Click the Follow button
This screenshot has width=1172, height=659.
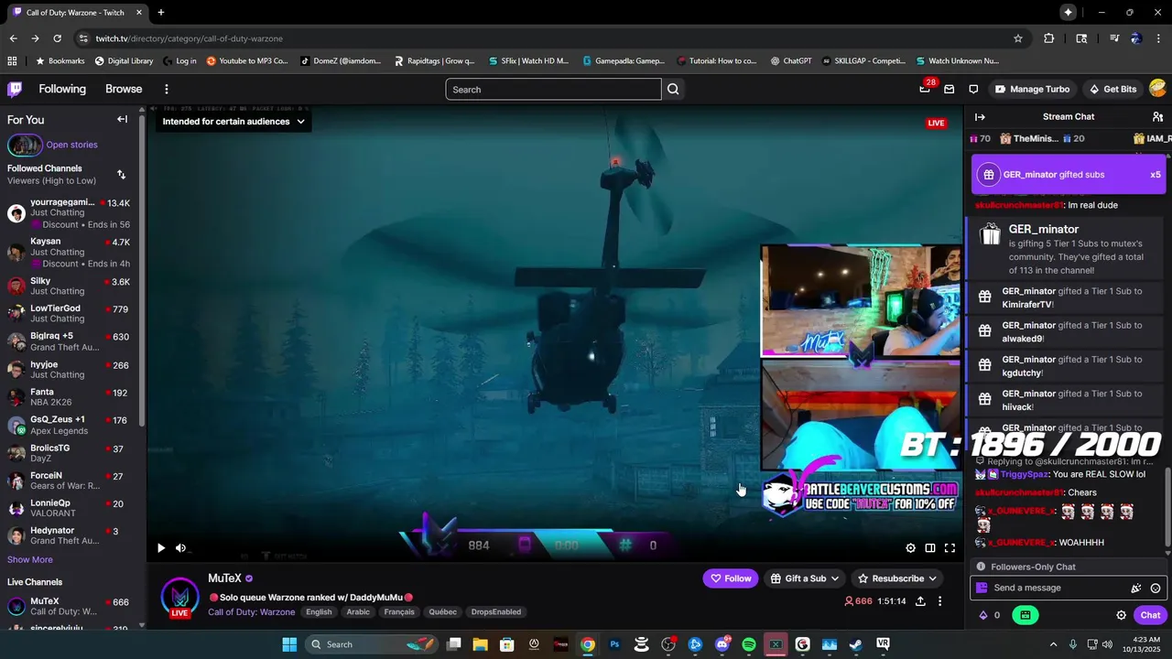(731, 578)
